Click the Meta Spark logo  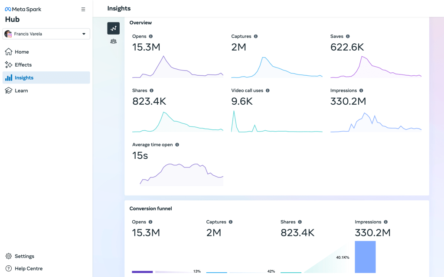pos(23,9)
